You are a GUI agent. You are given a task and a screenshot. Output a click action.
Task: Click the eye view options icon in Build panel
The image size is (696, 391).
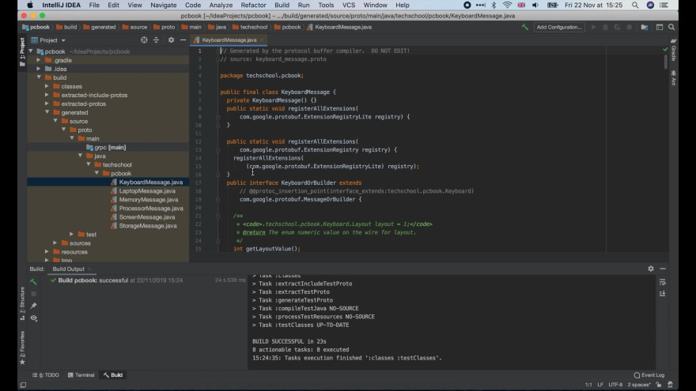34,318
